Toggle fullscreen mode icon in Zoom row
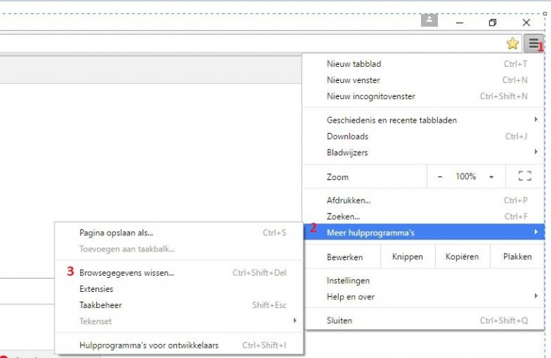The width and height of the screenshot is (551, 358). (524, 176)
